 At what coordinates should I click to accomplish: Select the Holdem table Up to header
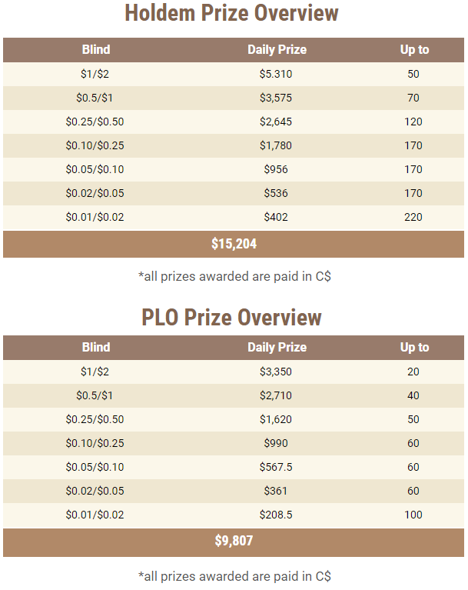414,50
